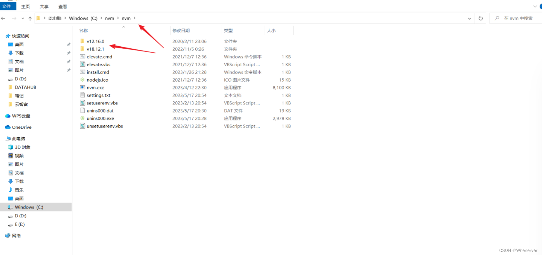Open the address bar history dropdown
542x255 pixels.
point(469,18)
